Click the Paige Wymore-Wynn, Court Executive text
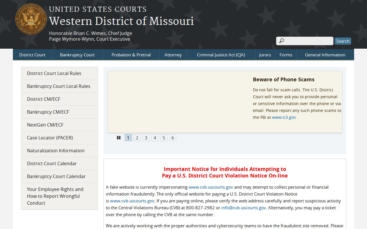This screenshot has width=367, height=229. 89,39
